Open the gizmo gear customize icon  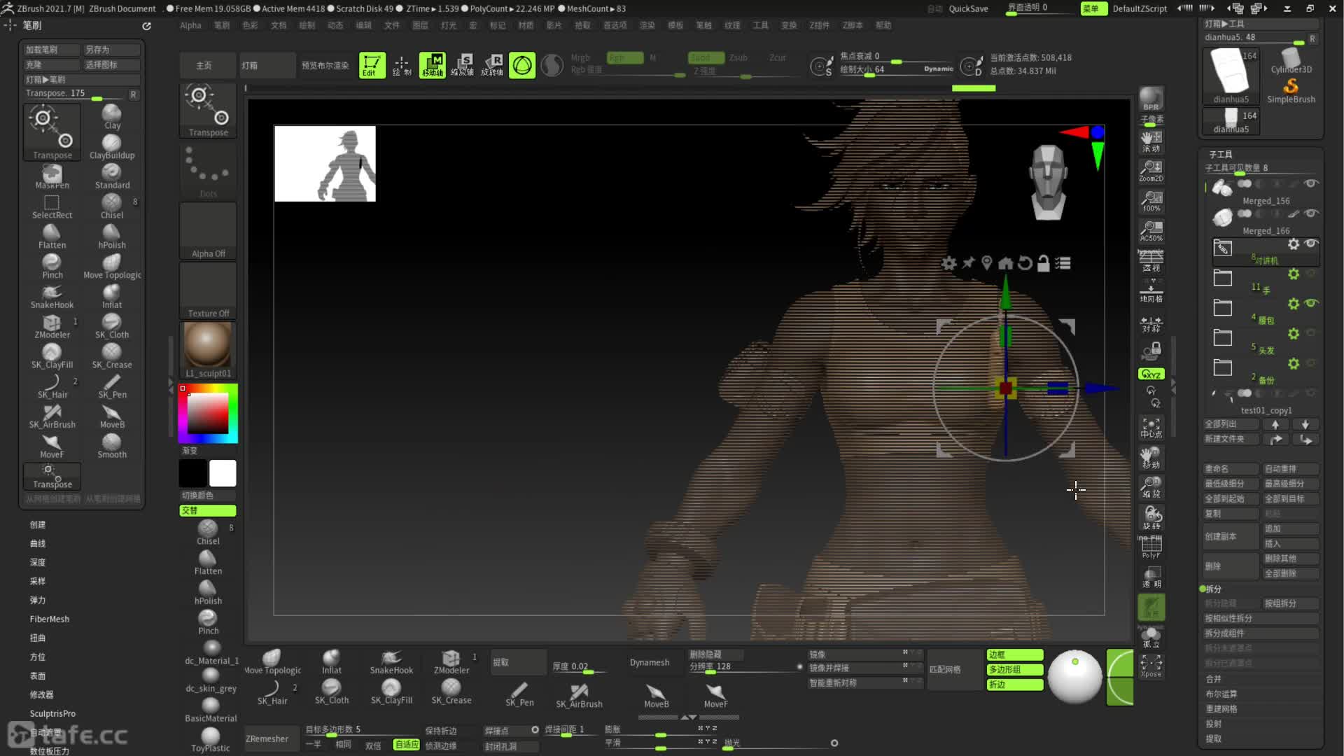click(948, 263)
